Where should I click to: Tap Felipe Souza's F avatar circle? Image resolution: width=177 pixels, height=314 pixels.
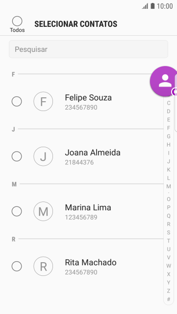pyautogui.click(x=43, y=101)
